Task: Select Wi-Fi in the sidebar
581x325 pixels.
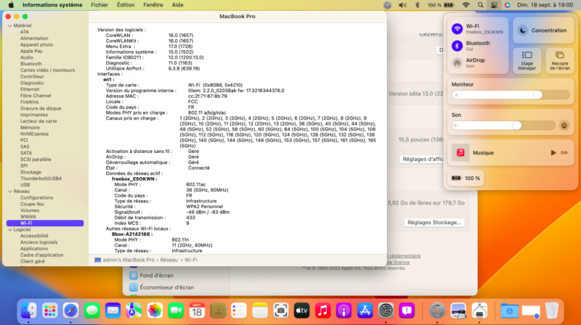Action: [45, 223]
